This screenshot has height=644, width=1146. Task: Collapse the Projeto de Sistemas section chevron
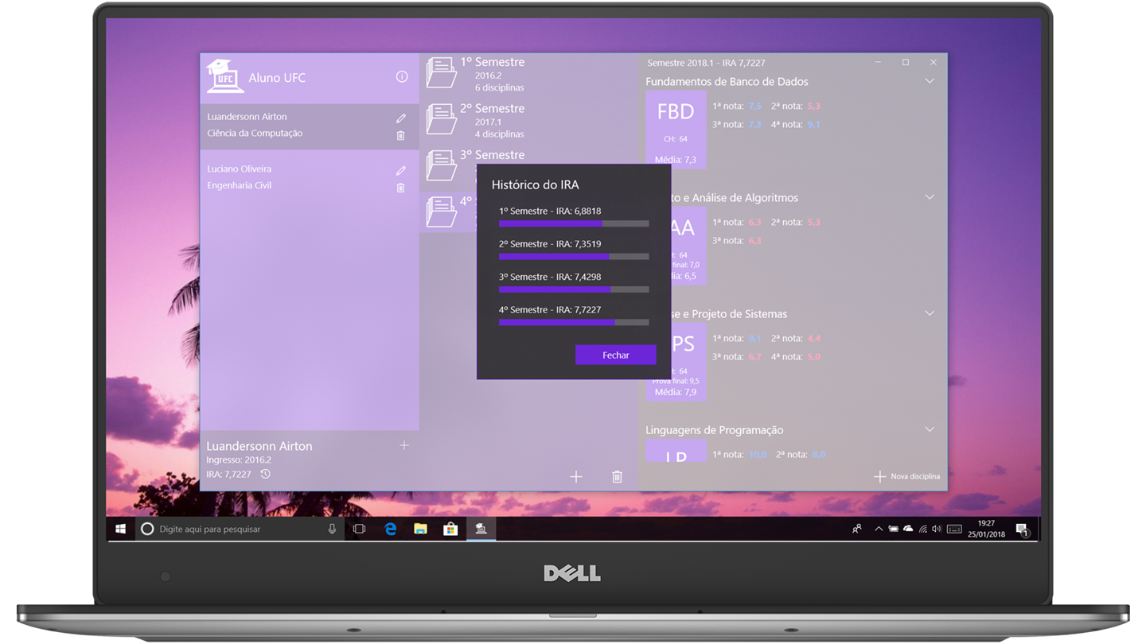930,313
